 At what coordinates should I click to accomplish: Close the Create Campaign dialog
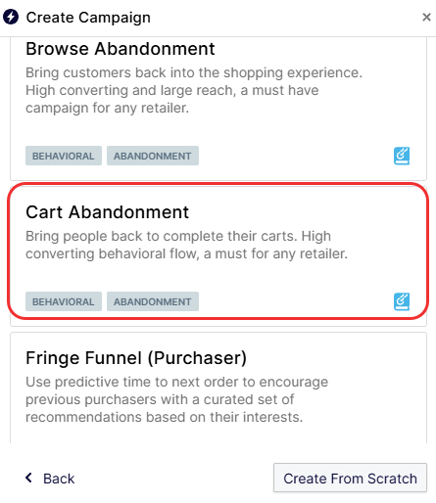(x=426, y=17)
